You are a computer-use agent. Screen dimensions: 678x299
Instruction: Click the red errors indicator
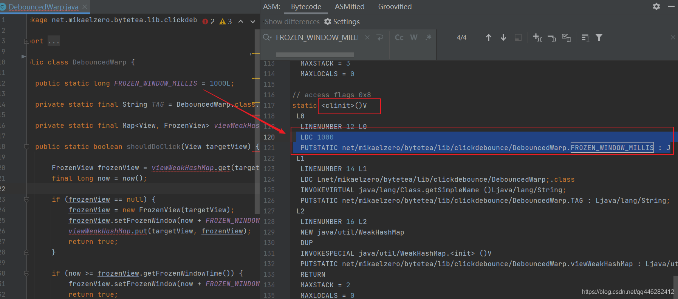(209, 21)
